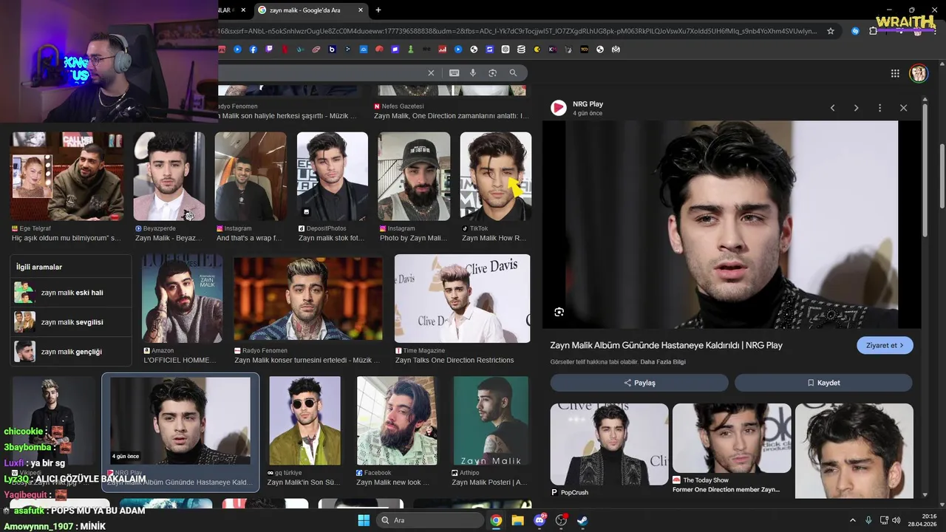Show hidden system tray icons

(852, 520)
